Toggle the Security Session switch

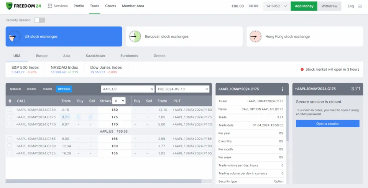click(x=39, y=20)
